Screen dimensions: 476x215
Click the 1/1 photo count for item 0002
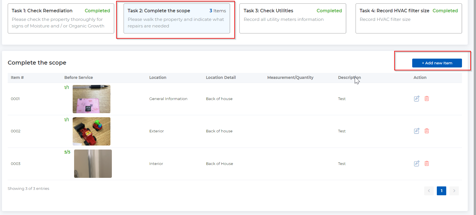click(x=66, y=120)
